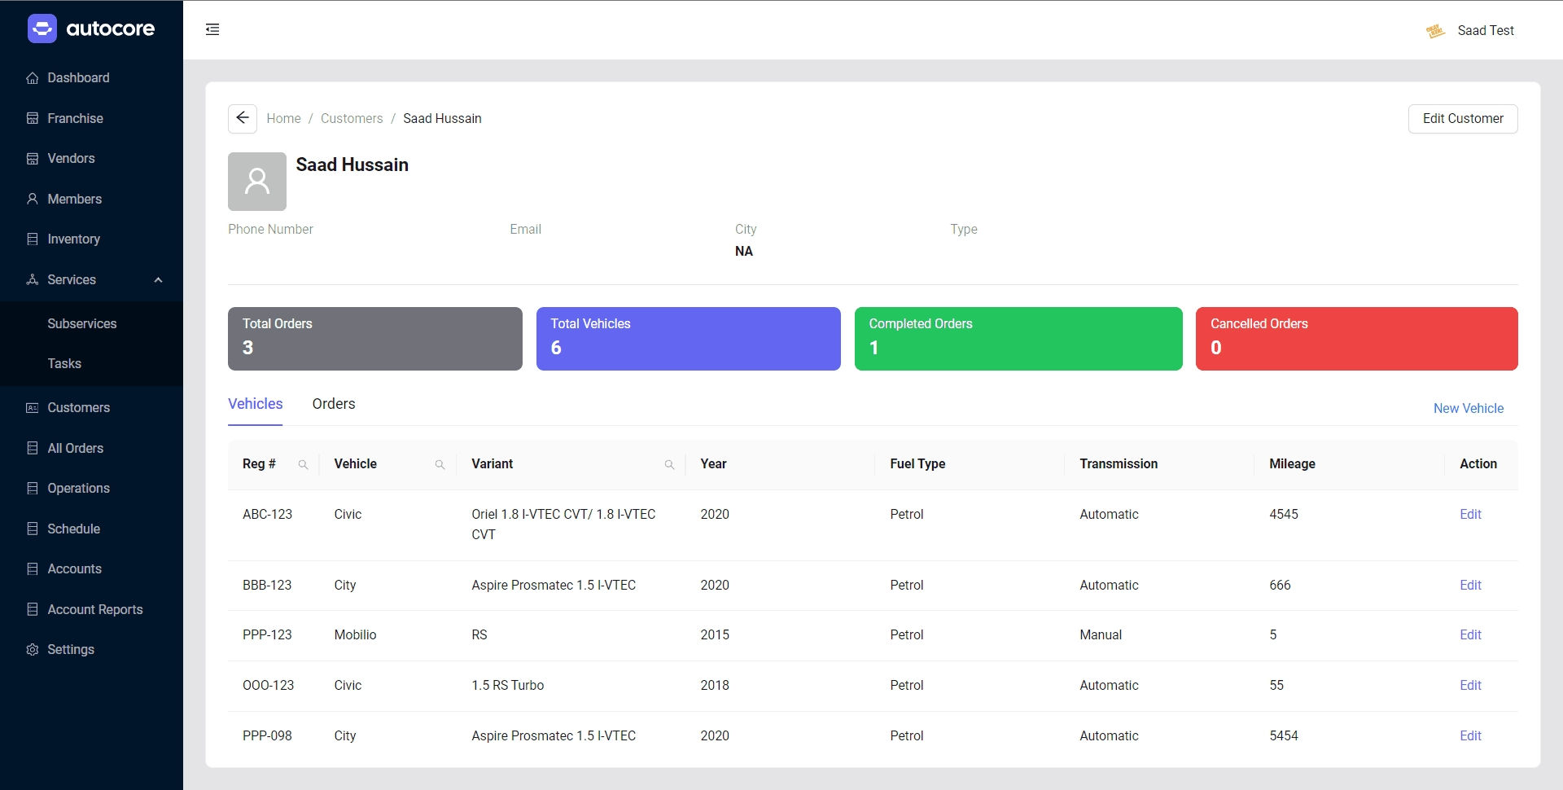Edit the BBB-123 City vehicle

click(1470, 586)
